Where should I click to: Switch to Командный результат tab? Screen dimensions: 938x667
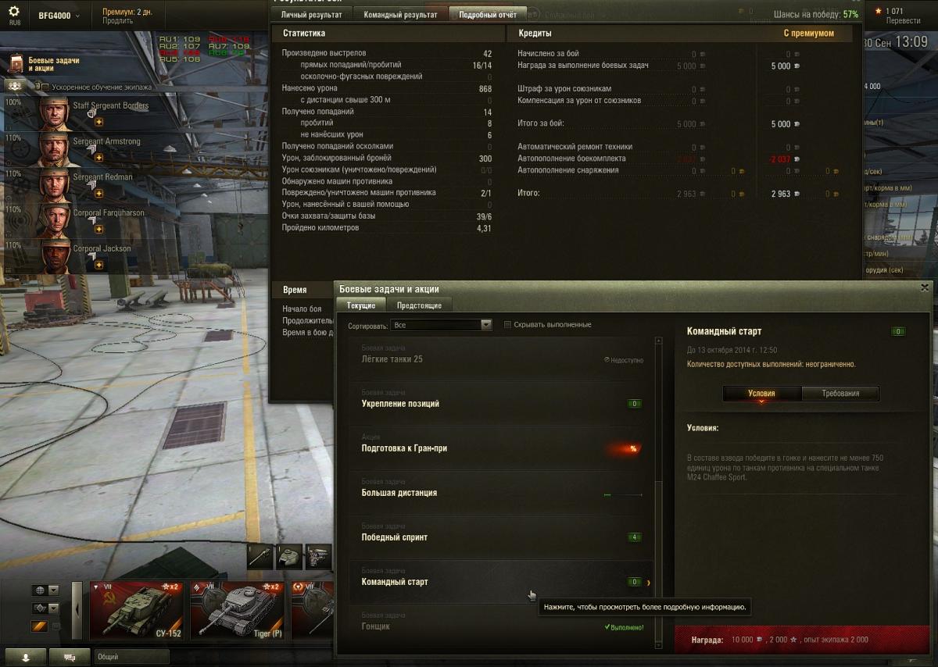tap(399, 14)
